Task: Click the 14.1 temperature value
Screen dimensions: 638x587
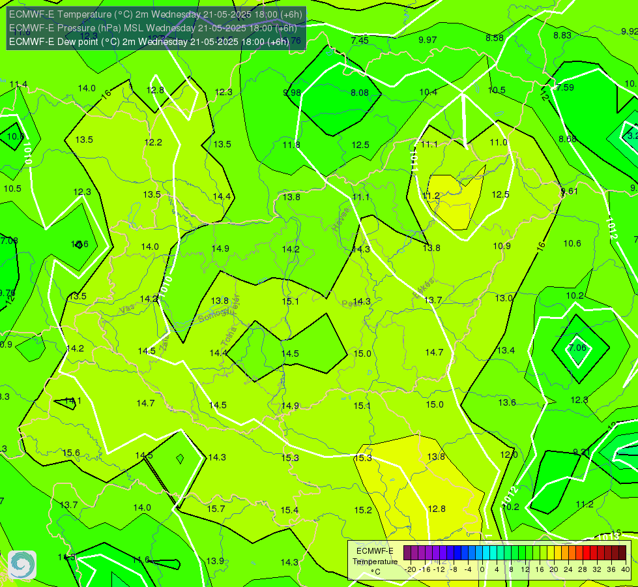Action: pos(73,400)
